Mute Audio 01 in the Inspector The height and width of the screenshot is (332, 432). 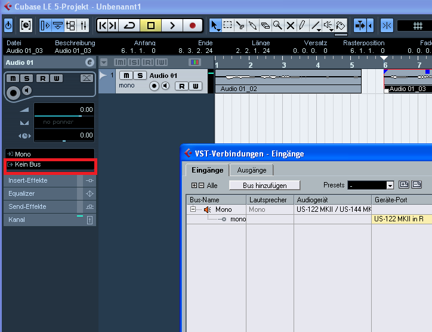tap(13, 79)
